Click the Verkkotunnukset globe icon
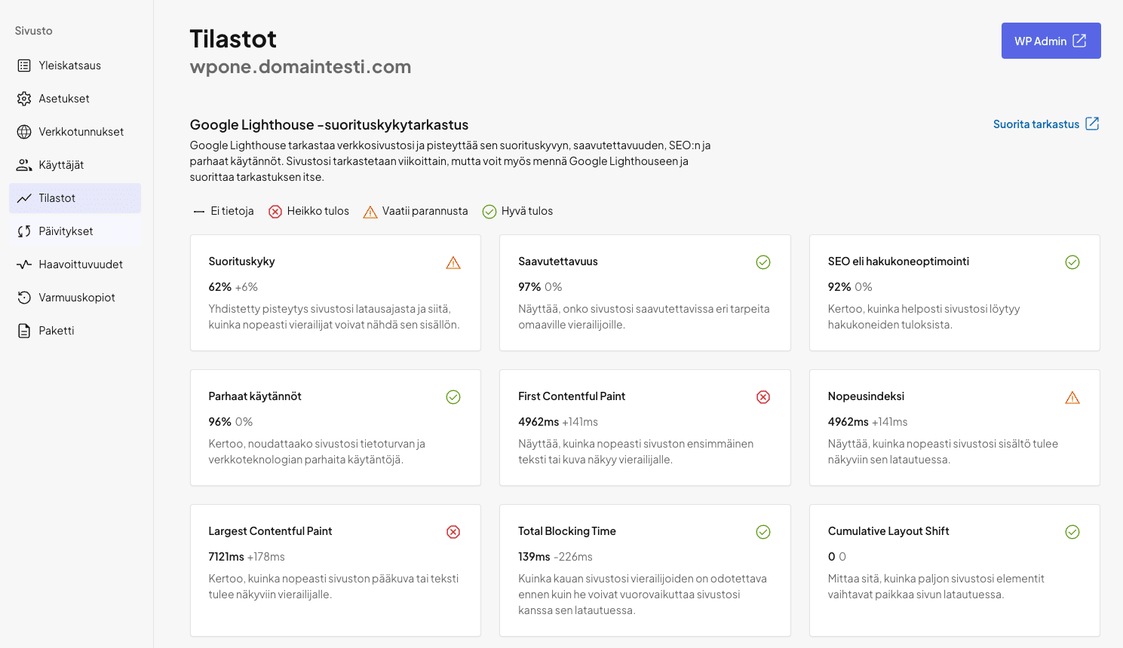 24,132
